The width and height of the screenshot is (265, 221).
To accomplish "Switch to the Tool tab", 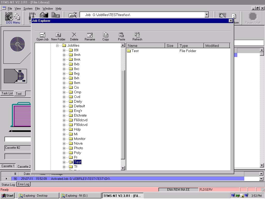I will [x=20, y=94].
